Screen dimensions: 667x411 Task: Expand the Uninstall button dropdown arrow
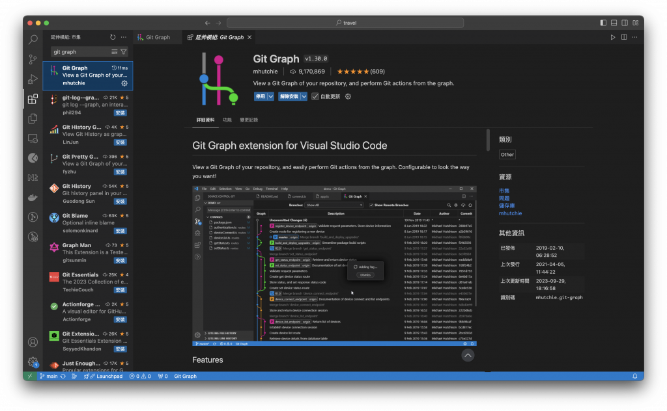[304, 97]
